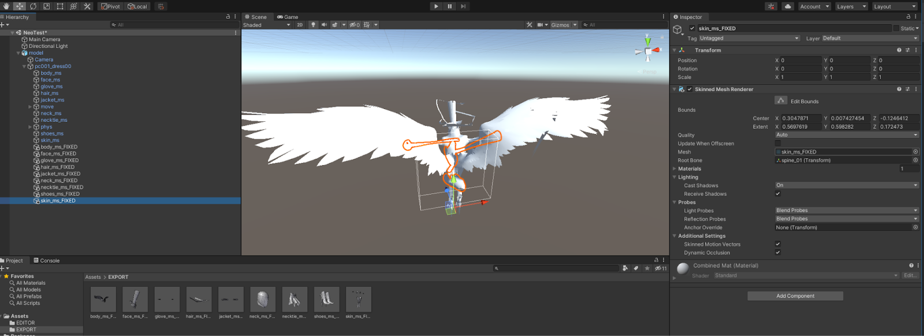Select the Scale tool

[46, 6]
